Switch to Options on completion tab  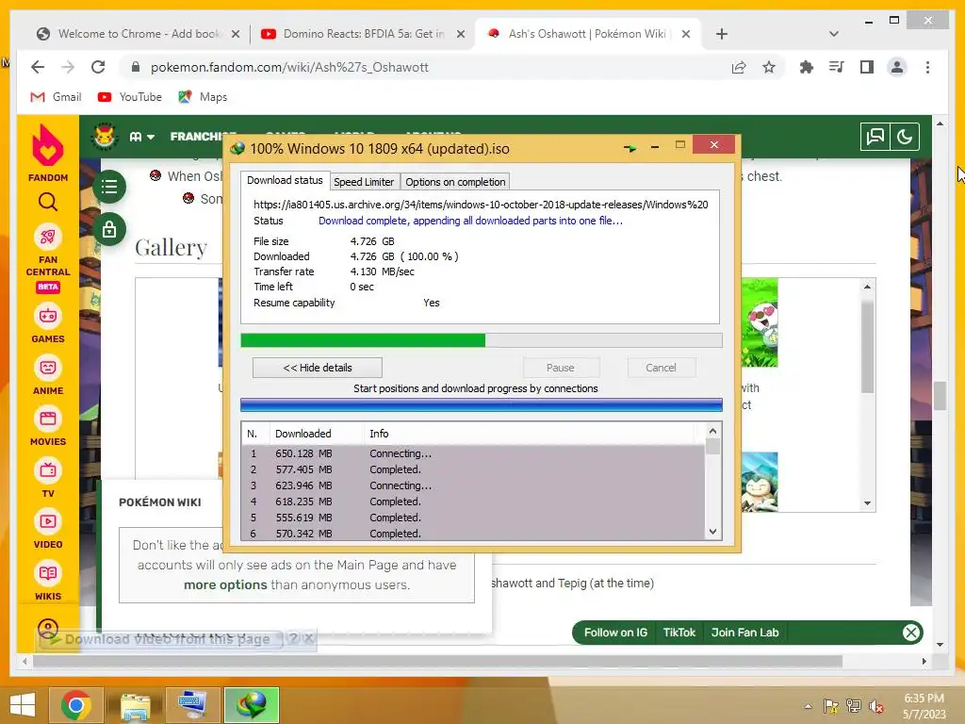click(455, 182)
